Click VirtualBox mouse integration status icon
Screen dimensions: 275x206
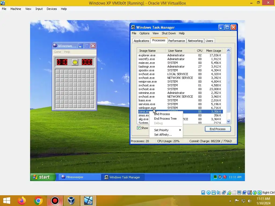pos(255,193)
